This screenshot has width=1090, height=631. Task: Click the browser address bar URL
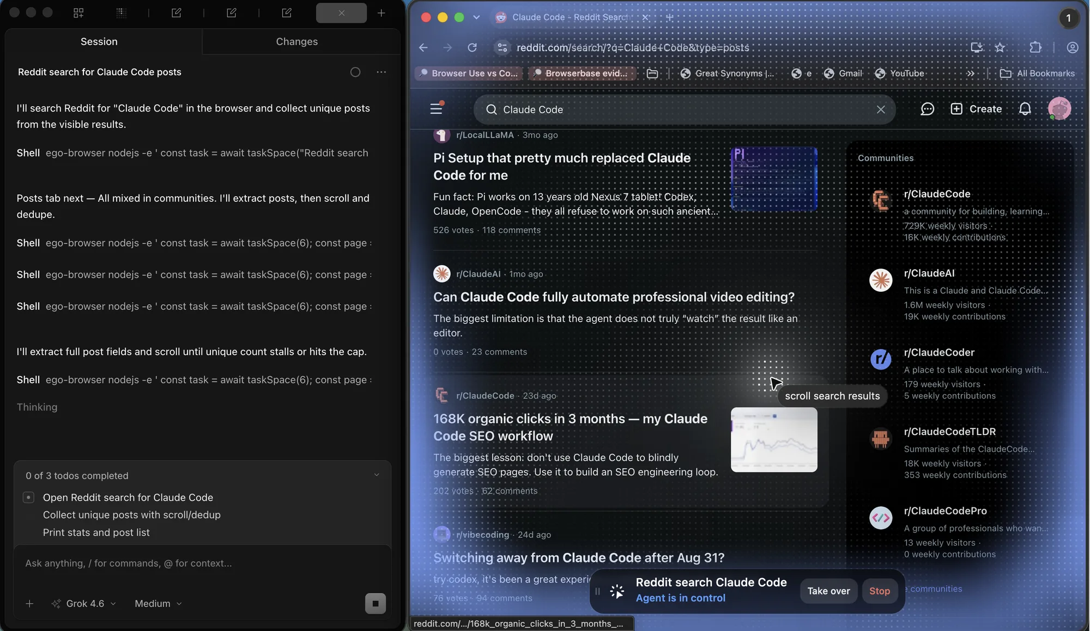click(x=632, y=47)
